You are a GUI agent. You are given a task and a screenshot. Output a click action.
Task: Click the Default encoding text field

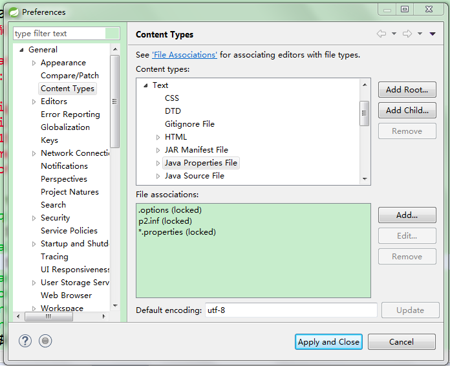tap(291, 310)
